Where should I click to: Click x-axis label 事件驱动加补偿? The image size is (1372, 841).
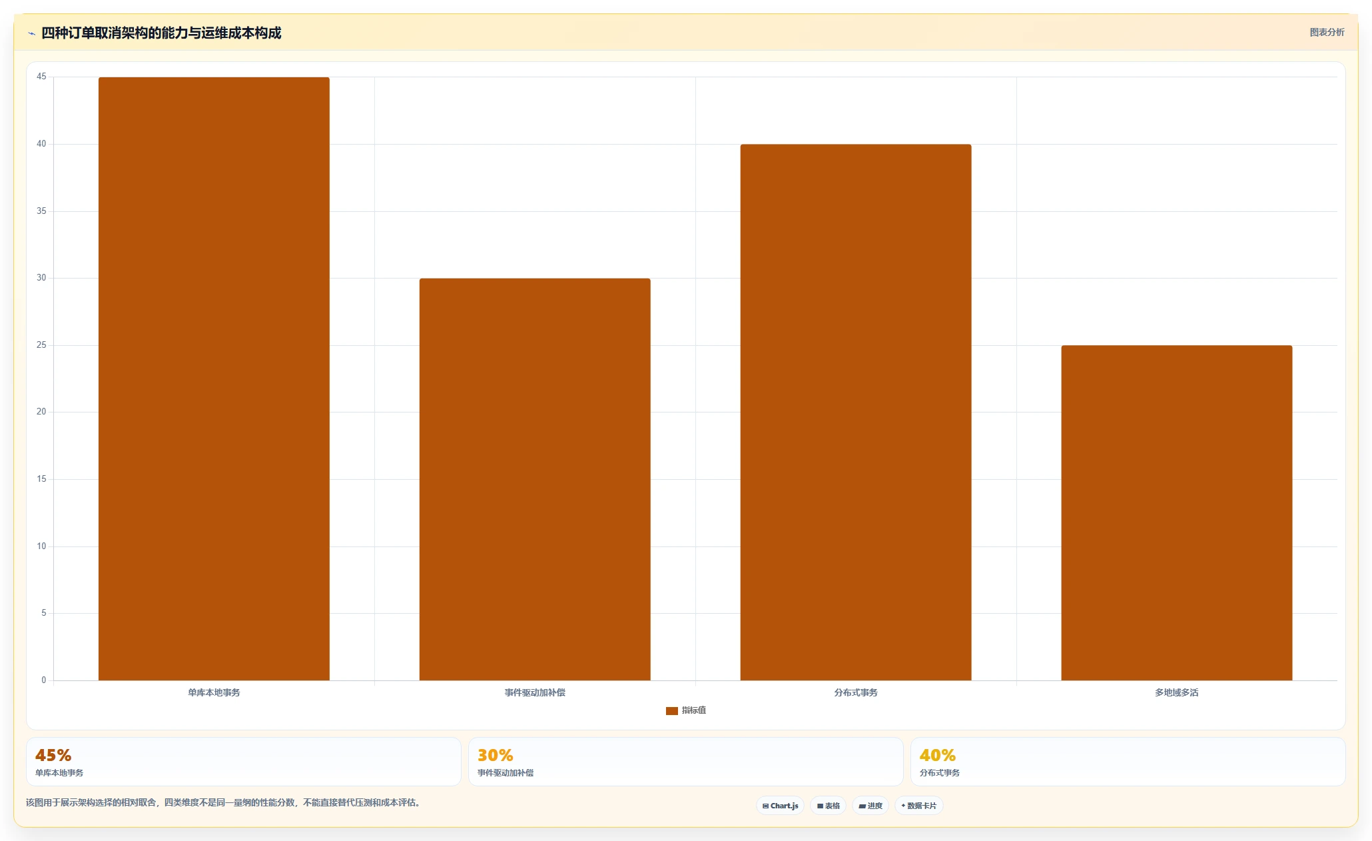(x=535, y=692)
